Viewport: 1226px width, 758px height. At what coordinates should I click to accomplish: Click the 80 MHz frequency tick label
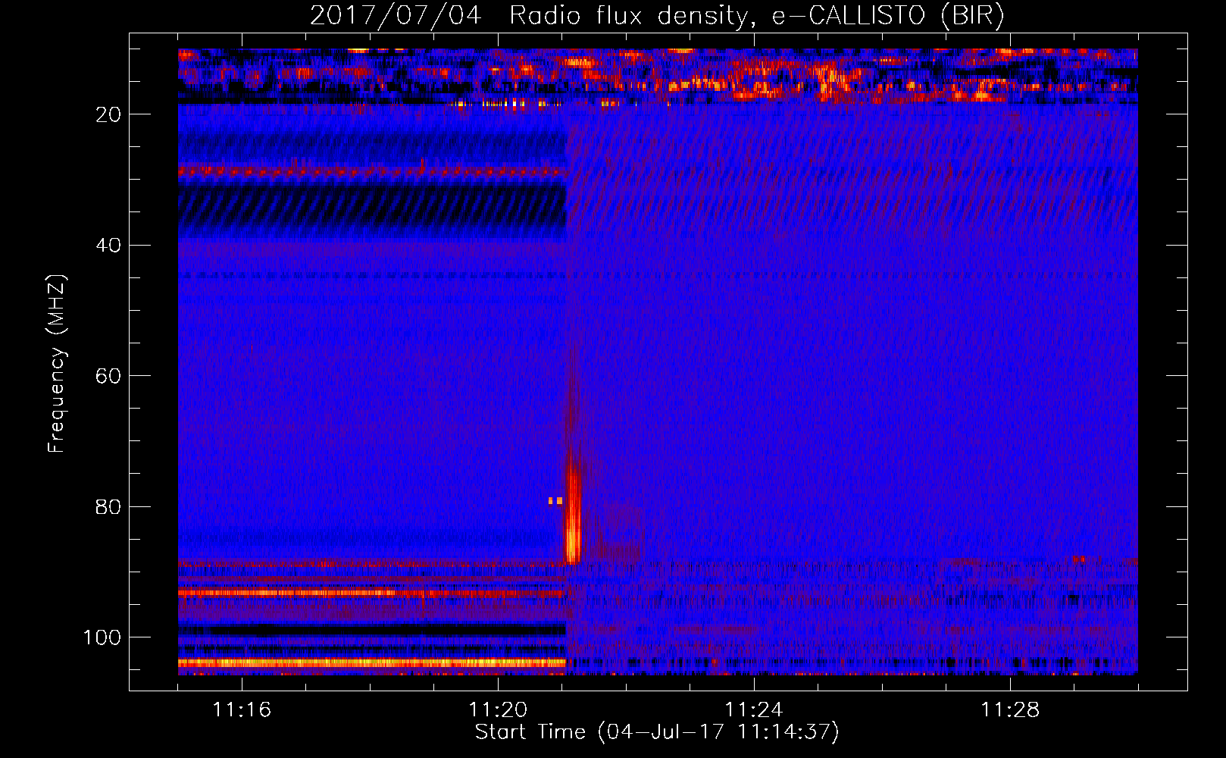point(108,507)
